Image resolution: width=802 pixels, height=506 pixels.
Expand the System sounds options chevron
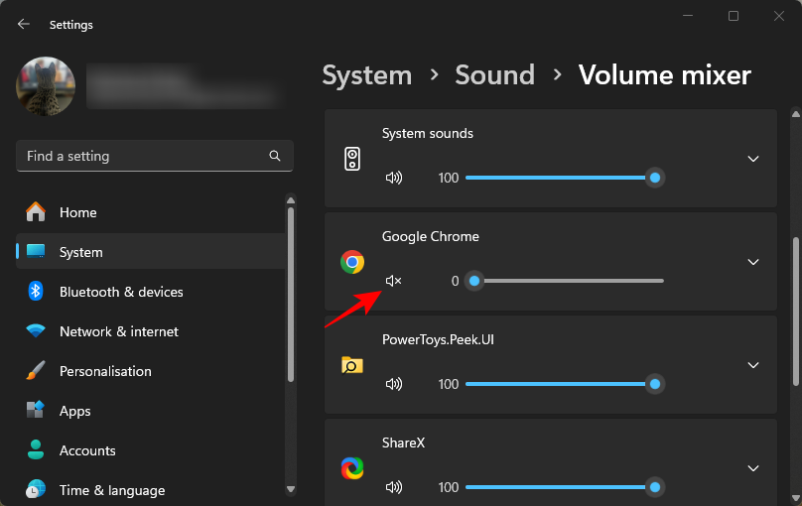coord(753,159)
